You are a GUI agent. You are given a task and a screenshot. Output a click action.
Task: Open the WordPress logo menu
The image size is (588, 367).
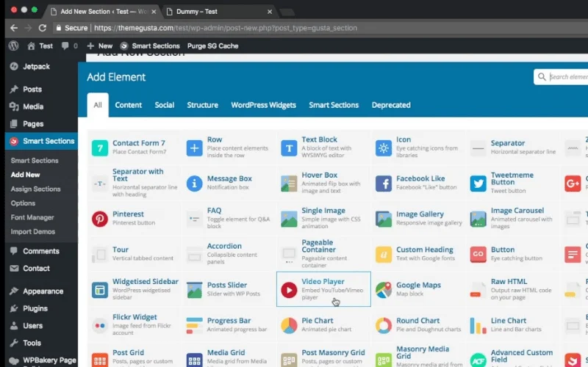[14, 46]
